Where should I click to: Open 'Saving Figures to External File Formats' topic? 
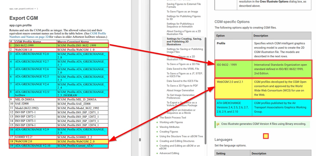point(184,5)
